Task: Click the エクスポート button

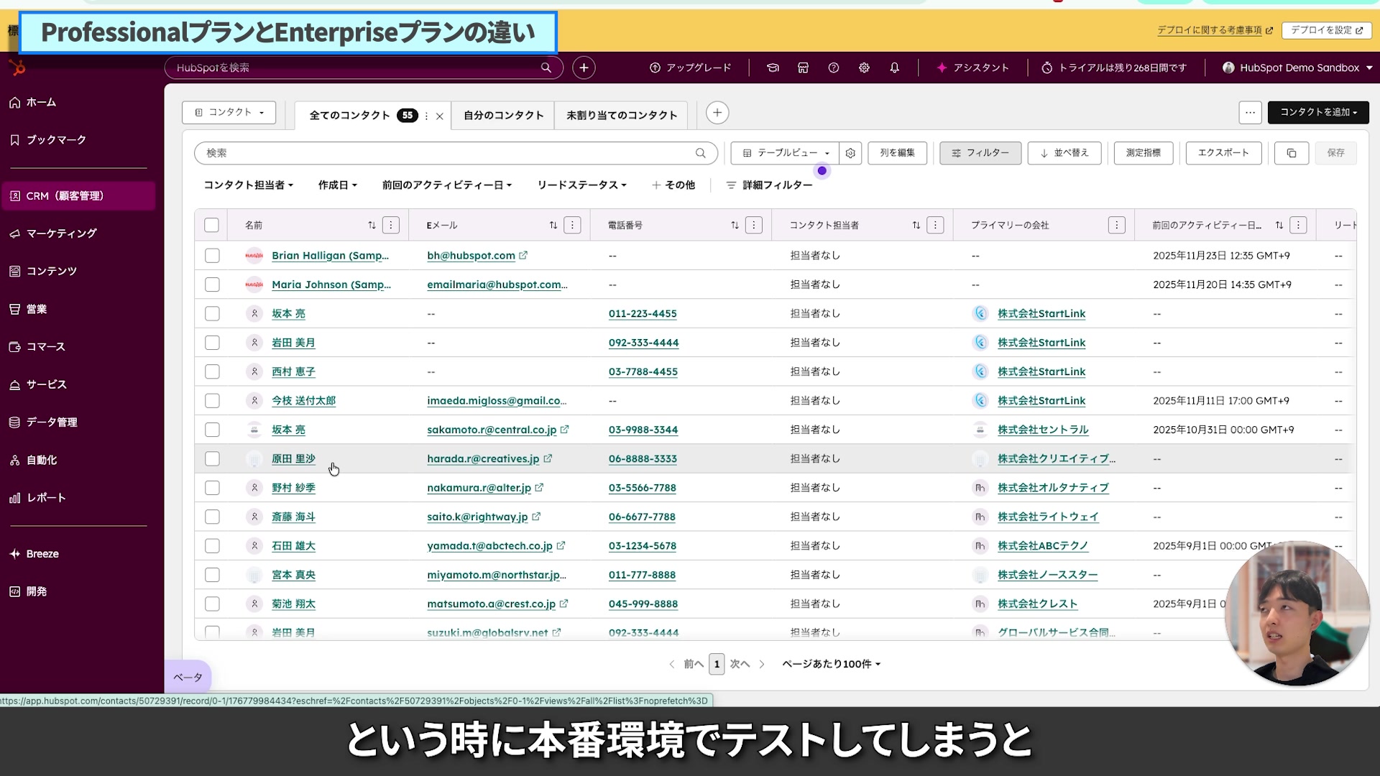Action: click(x=1223, y=153)
